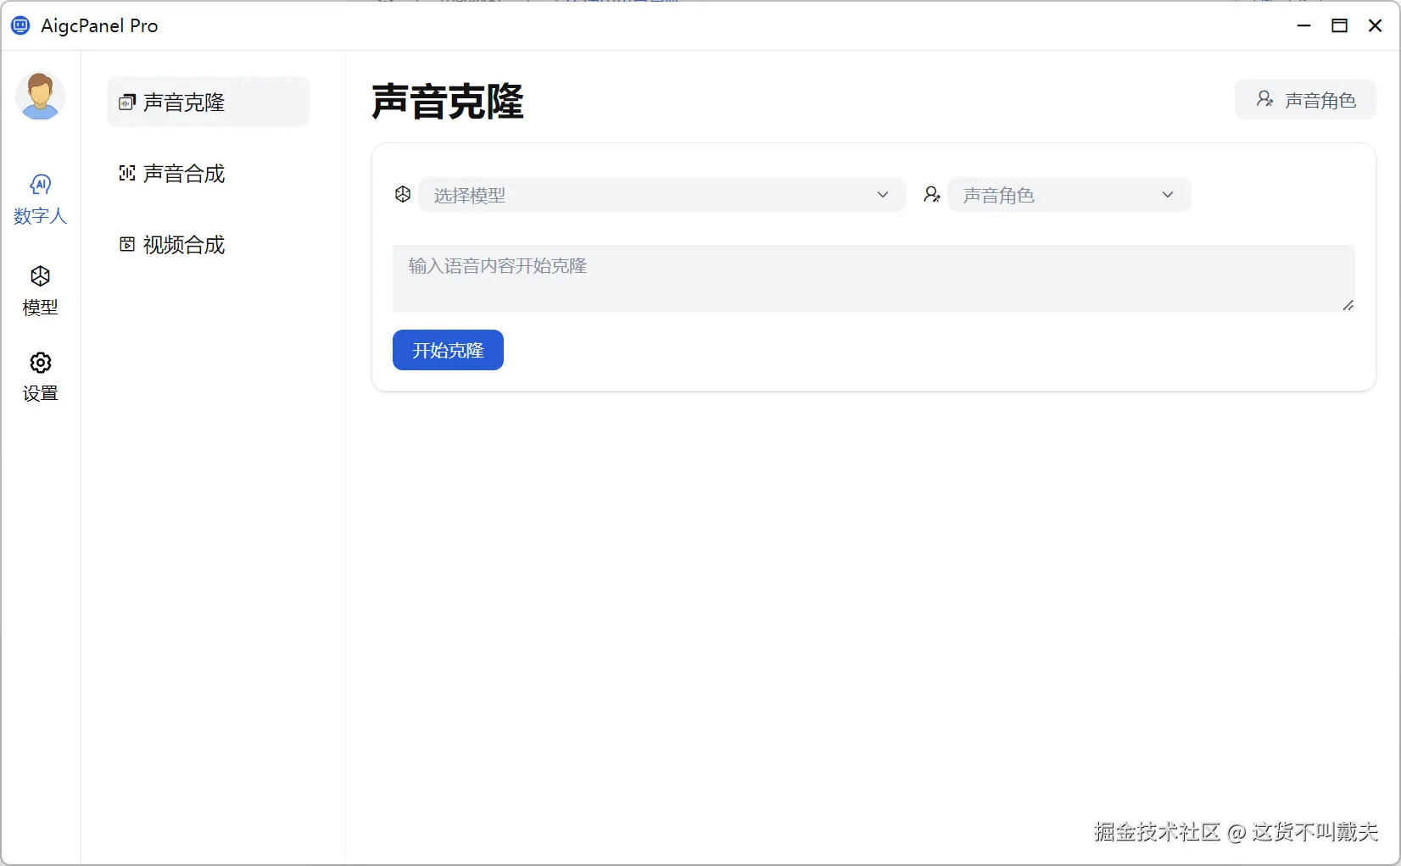Screen dimensions: 1401x866
Task: Open 声音角色 management button at top right
Action: point(1305,100)
